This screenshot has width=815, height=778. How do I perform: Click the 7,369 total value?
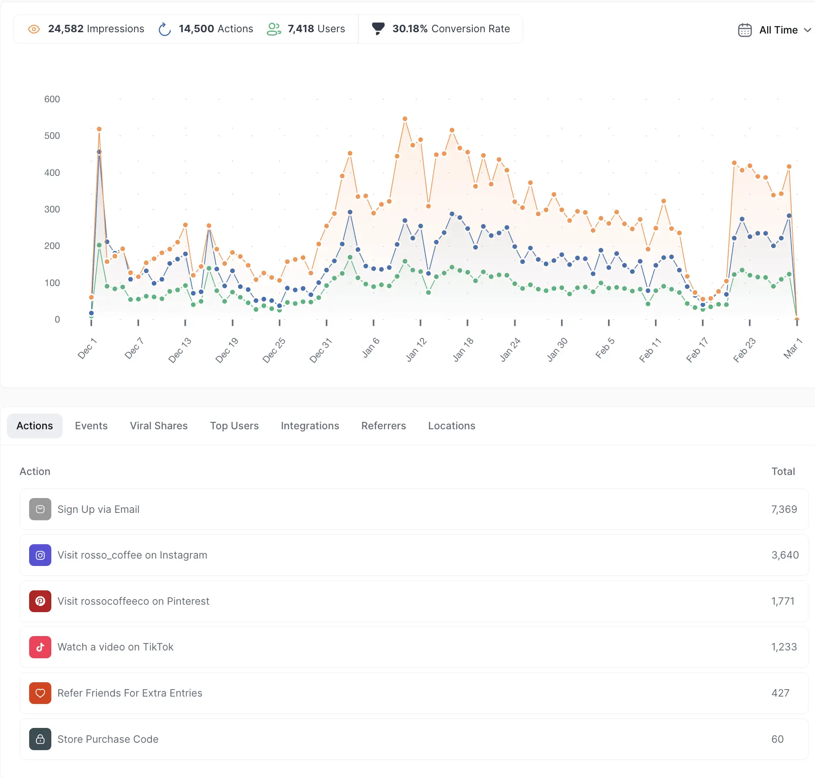(784, 509)
